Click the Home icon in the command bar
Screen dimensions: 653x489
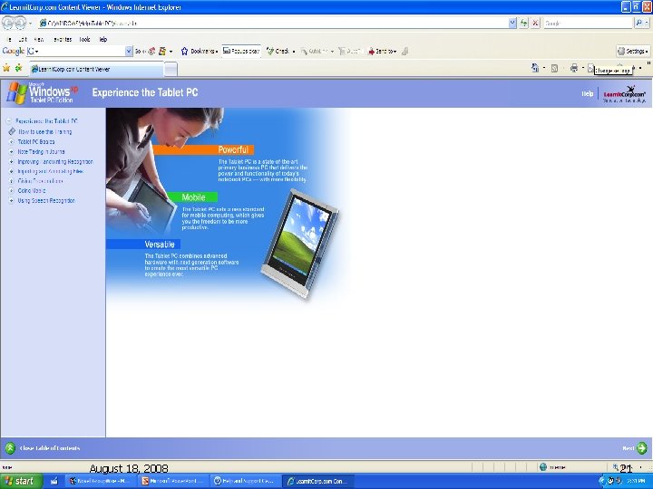535,68
